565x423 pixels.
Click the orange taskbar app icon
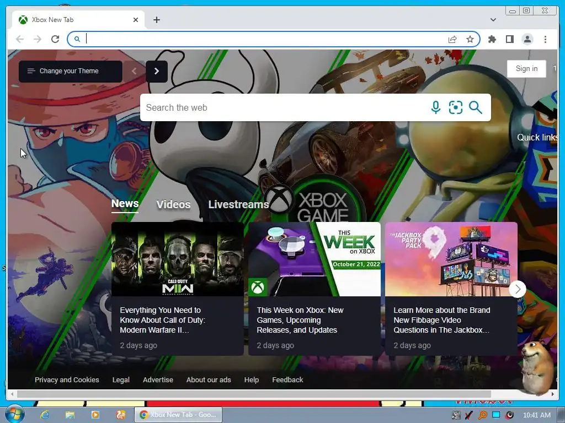click(121, 415)
